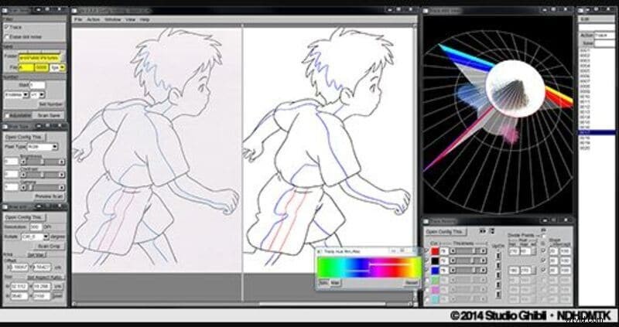The height and width of the screenshot is (327, 619).
Task: Toggle the Divide Points checkbox
Action: (543, 236)
